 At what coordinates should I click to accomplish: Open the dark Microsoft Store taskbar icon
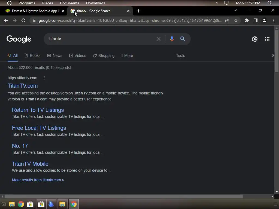(x=41, y=204)
